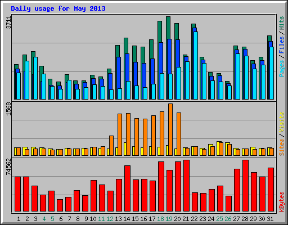Select day 21 on the x-axis
The width and height of the screenshot is (288, 225).
pyautogui.click(x=186, y=219)
